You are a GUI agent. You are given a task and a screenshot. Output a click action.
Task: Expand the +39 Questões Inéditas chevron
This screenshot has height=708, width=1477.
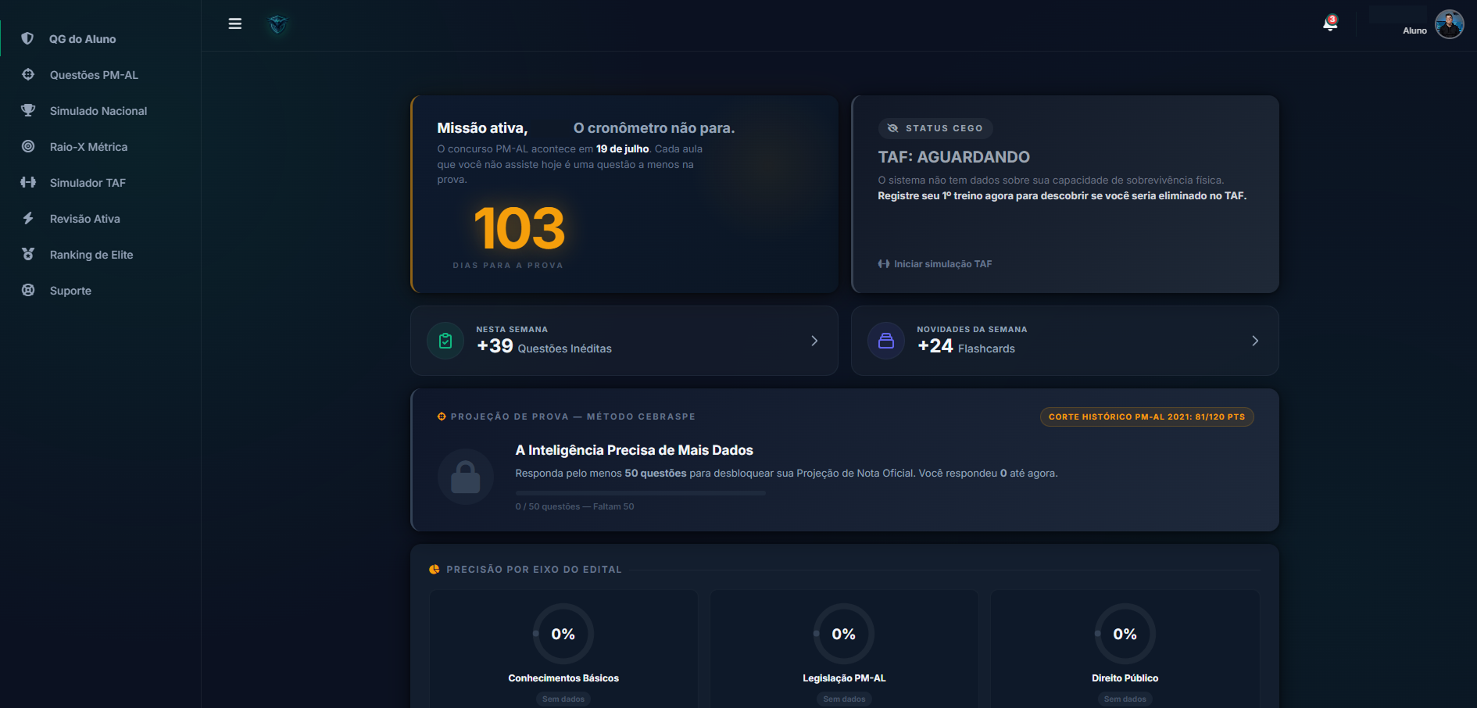click(x=814, y=341)
